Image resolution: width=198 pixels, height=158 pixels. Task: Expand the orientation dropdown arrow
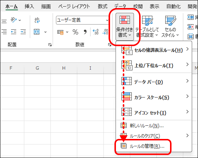coord(20,20)
